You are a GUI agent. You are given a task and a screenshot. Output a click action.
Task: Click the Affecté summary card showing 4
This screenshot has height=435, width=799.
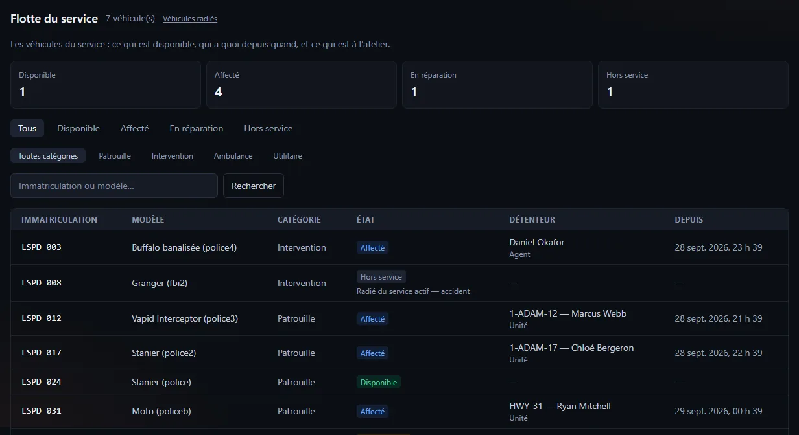click(x=302, y=85)
